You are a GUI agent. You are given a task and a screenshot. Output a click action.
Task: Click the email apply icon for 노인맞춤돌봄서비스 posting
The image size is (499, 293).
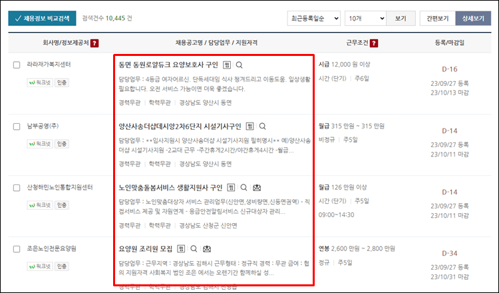[257, 188]
